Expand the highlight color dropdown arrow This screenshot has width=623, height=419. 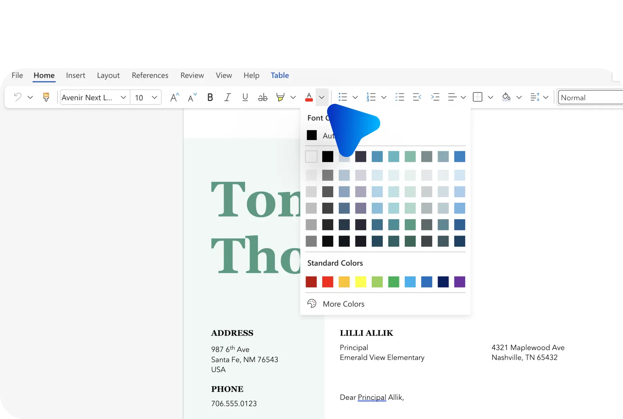coord(293,98)
